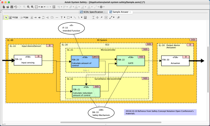210x126 pixels.
Task: Select the SM-10 Safety Mechanism ellipse
Action: pyautogui.click(x=101, y=113)
